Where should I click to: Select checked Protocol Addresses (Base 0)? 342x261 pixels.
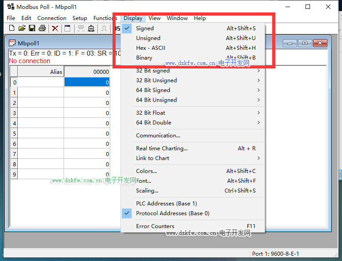173,213
